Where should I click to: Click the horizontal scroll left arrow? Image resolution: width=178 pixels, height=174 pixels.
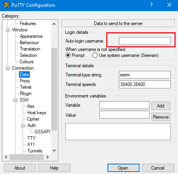[x=6, y=157]
